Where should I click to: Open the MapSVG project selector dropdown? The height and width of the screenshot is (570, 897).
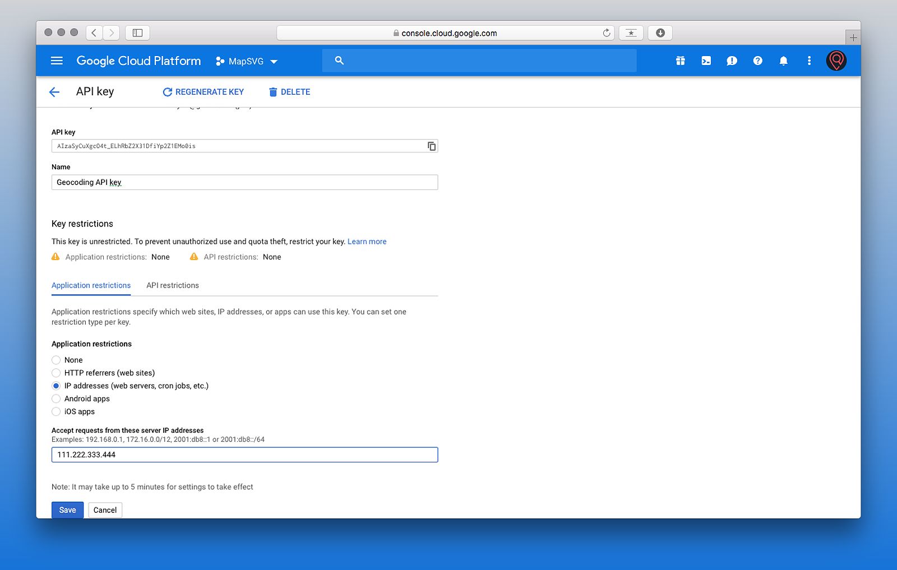point(247,61)
